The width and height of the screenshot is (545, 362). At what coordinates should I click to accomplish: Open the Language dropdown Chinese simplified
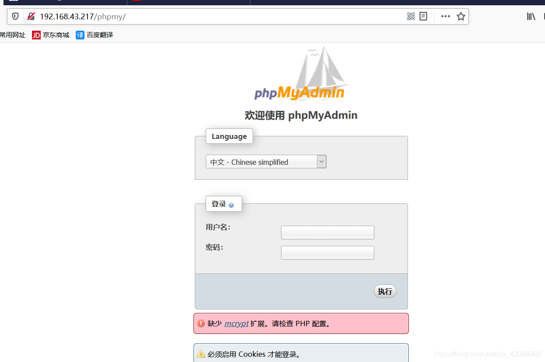coord(266,162)
